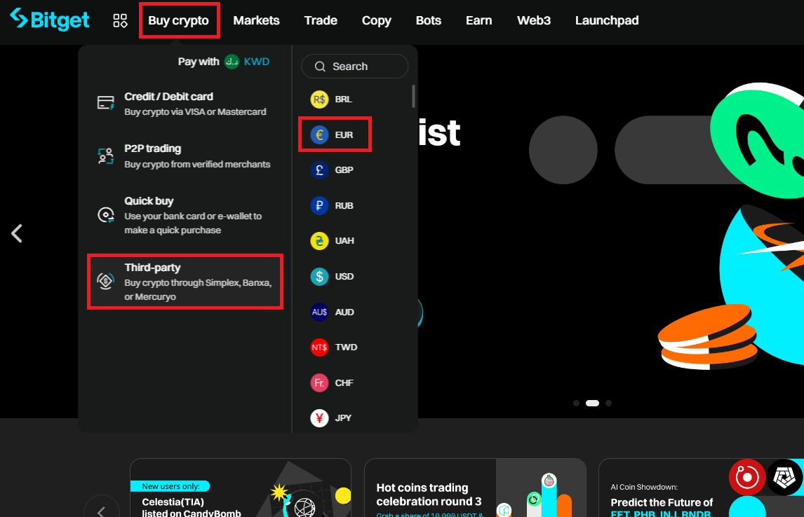The image size is (804, 517).
Task: Open the Launchpad menu
Action: click(x=607, y=20)
